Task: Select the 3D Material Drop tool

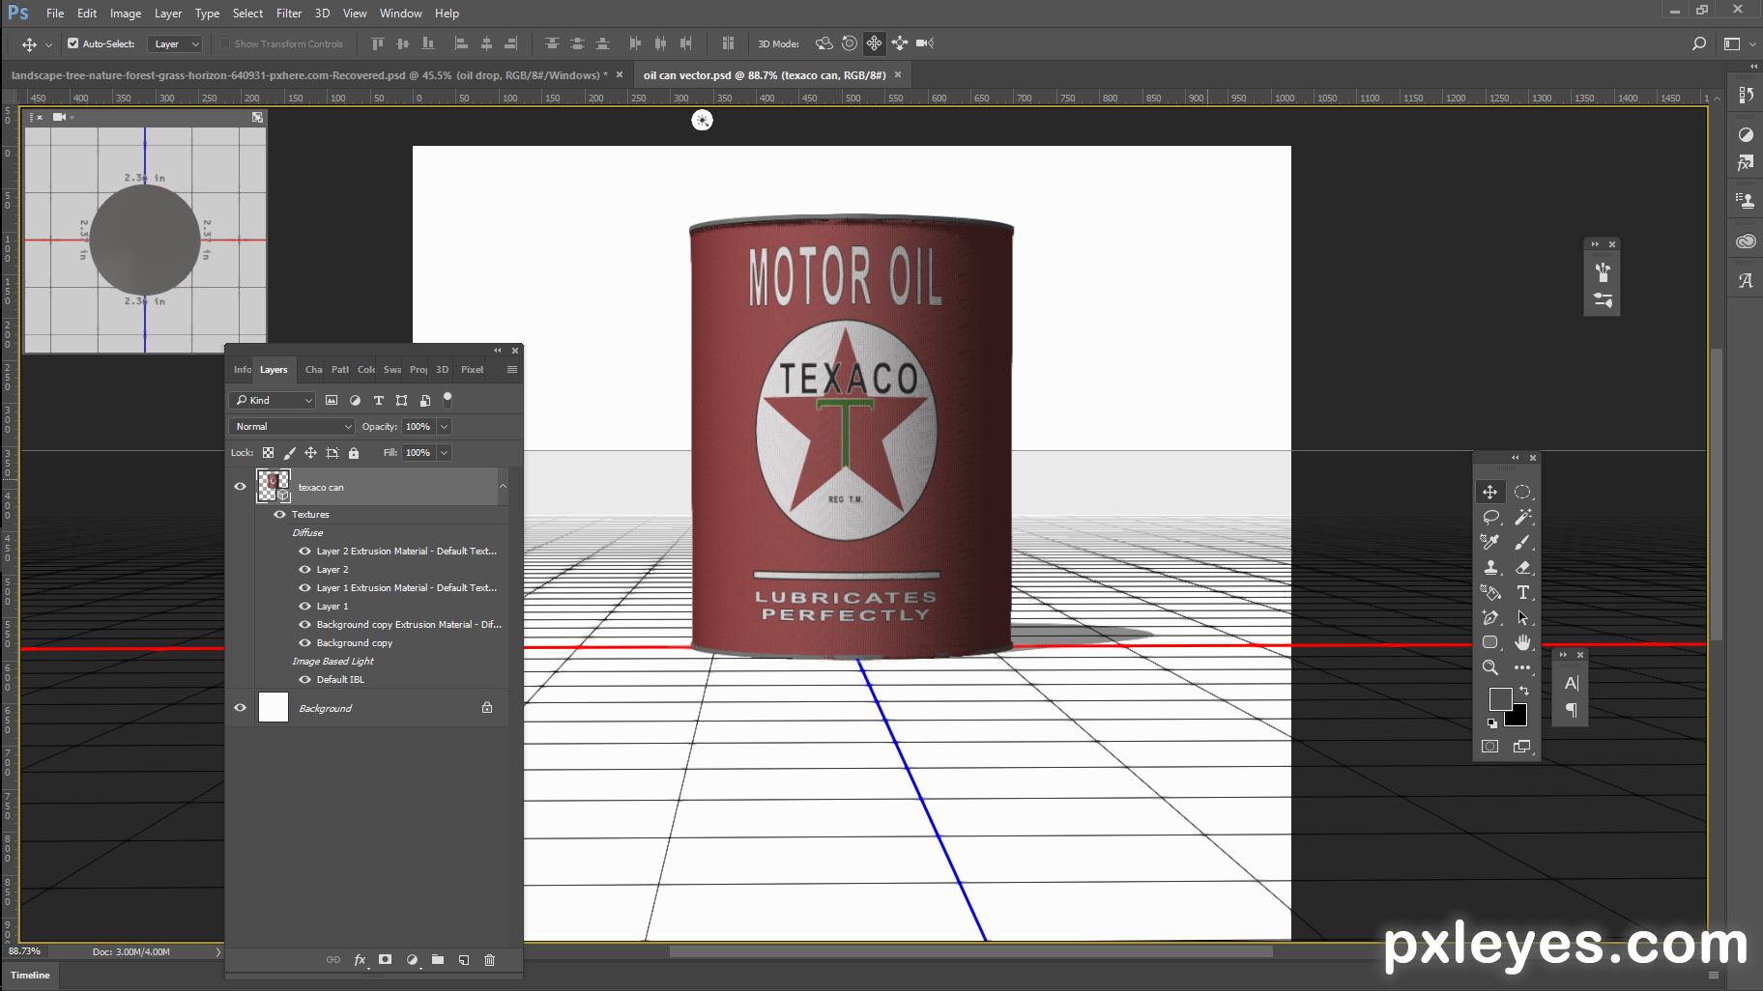Action: pos(1489,592)
